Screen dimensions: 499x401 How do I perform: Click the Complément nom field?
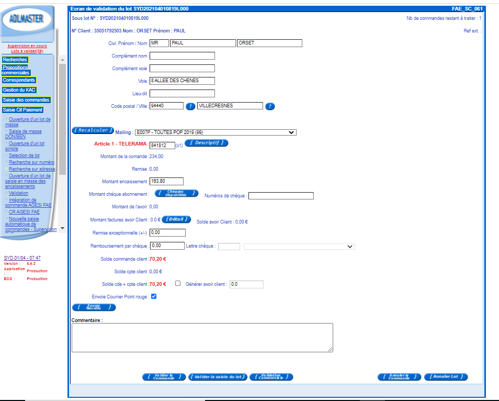click(183, 55)
